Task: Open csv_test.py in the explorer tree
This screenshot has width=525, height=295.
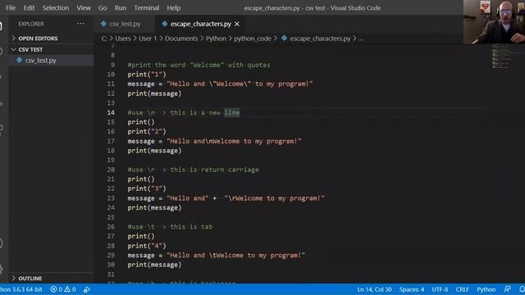Action: point(40,60)
